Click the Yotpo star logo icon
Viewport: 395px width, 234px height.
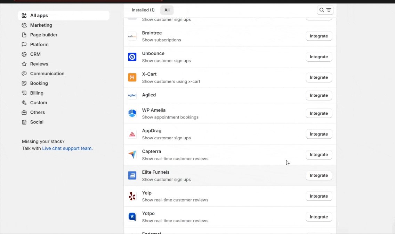(132, 217)
